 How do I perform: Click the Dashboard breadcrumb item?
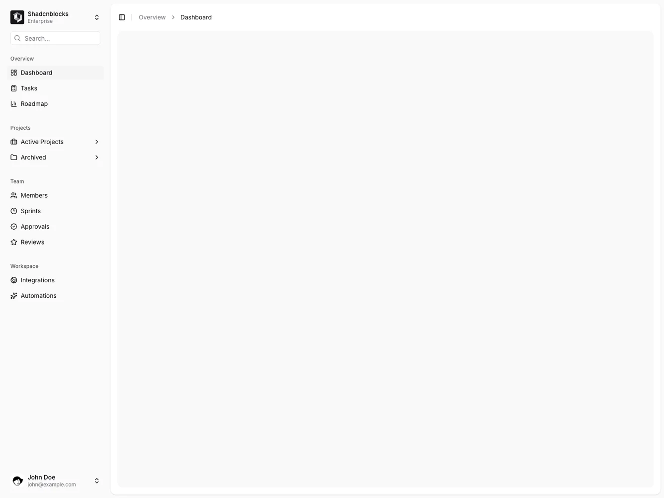[196, 17]
